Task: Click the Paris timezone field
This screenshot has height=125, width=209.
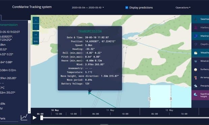Action: tap(9, 119)
